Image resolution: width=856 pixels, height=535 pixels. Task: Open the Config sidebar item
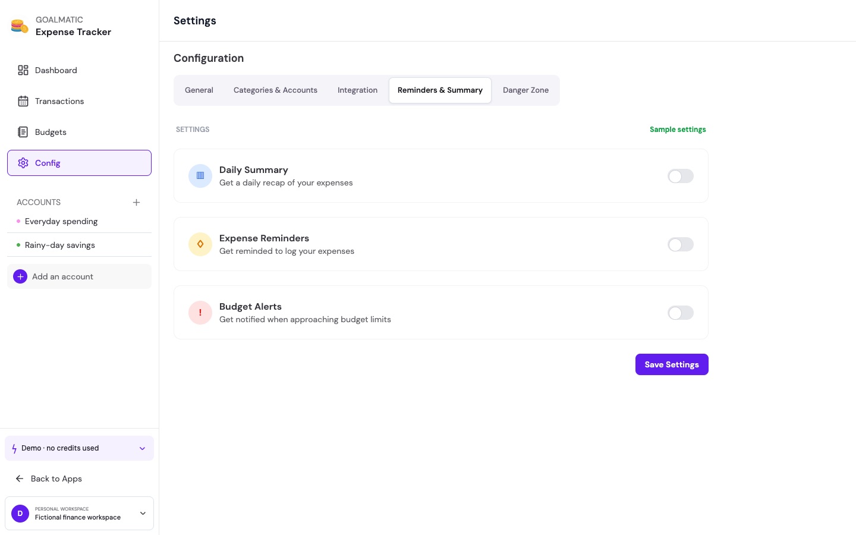(79, 163)
